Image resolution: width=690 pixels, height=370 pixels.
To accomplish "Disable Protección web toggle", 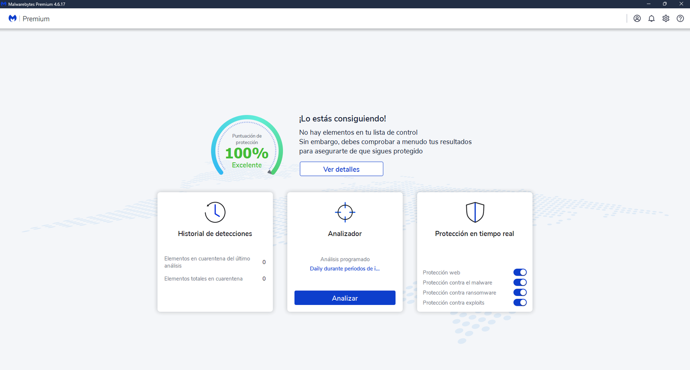I will (520, 272).
